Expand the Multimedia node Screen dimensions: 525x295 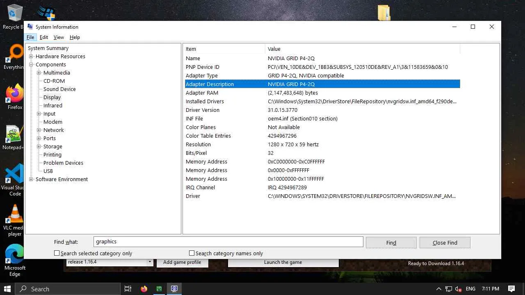(x=39, y=73)
